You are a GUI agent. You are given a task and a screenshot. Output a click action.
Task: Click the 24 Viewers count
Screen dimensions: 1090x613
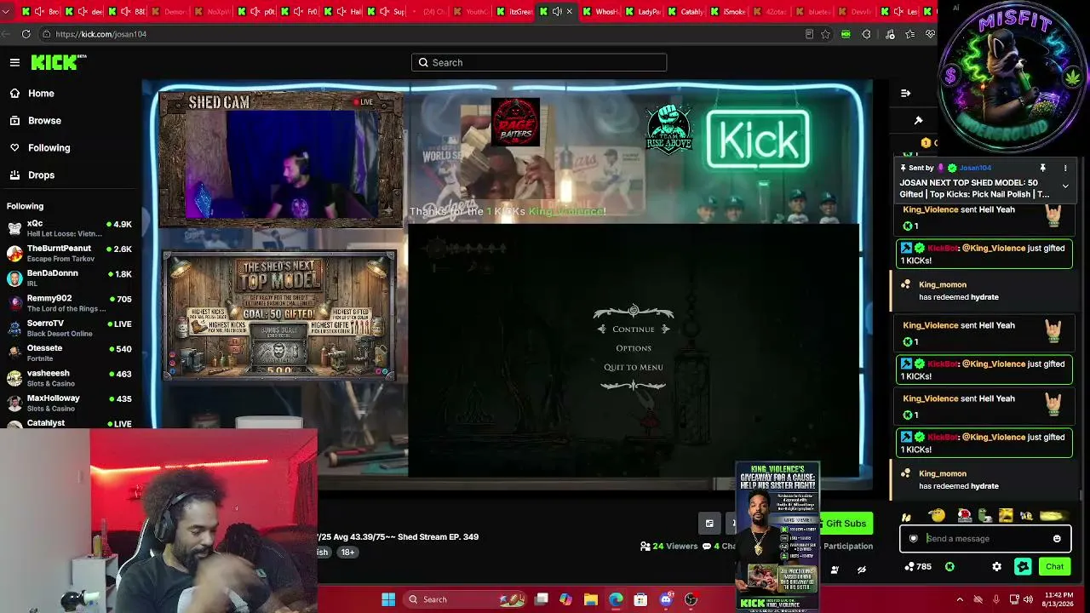(x=668, y=547)
